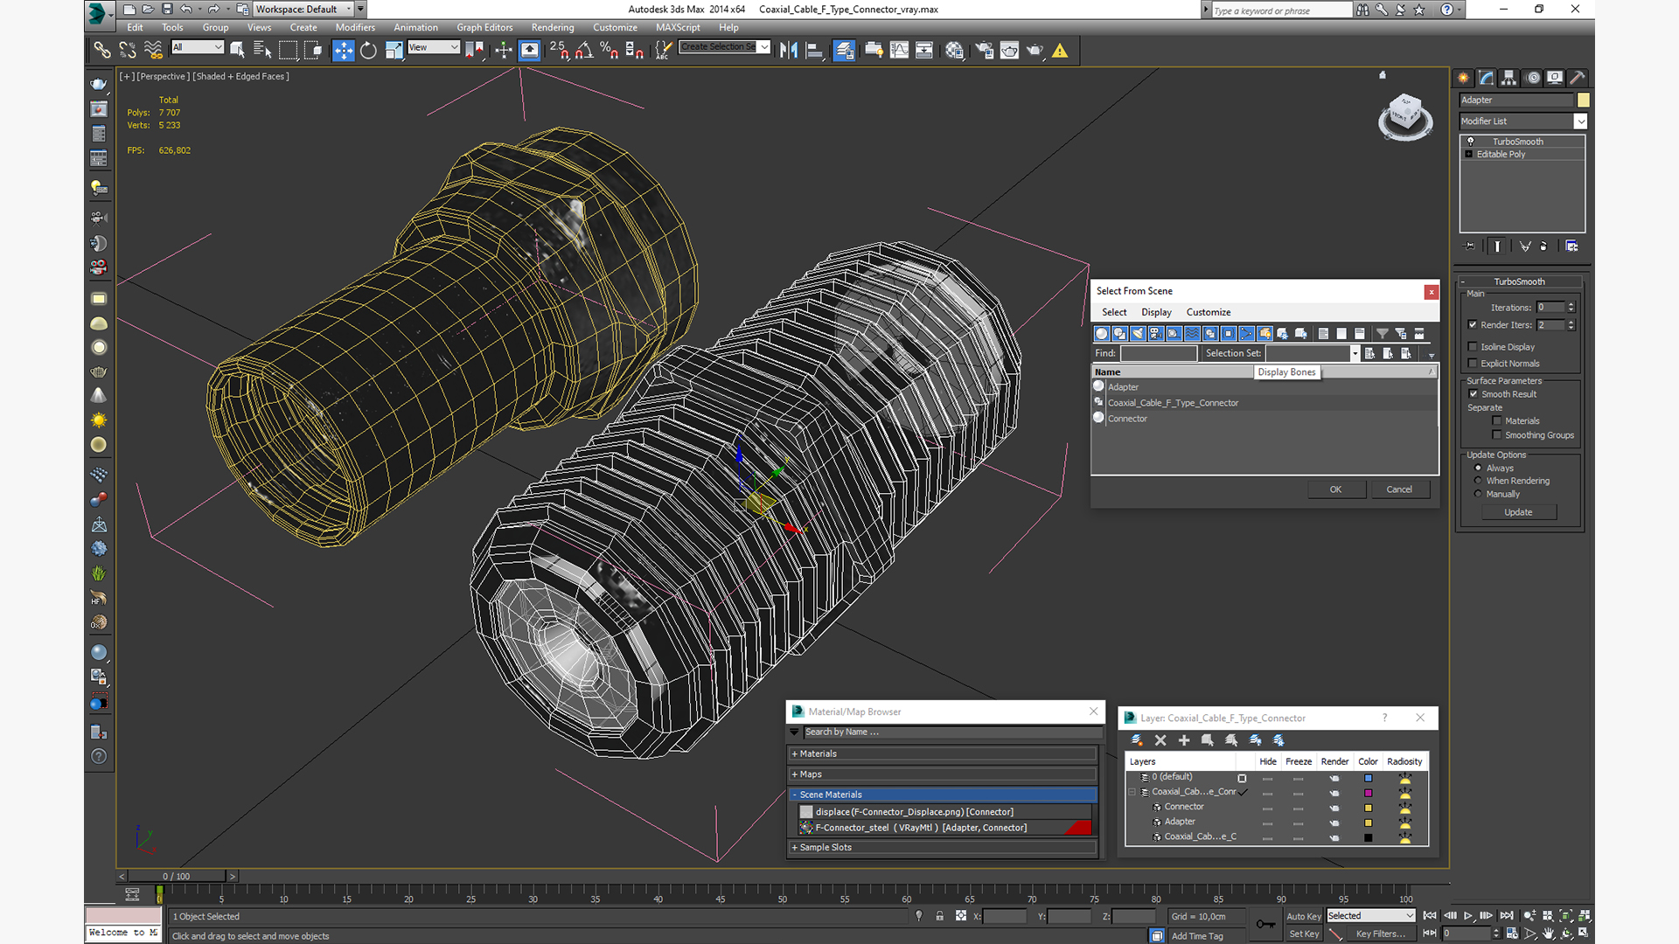The image size is (1679, 944).
Task: Open the Curve Editor toolbar icon
Action: pos(899,50)
